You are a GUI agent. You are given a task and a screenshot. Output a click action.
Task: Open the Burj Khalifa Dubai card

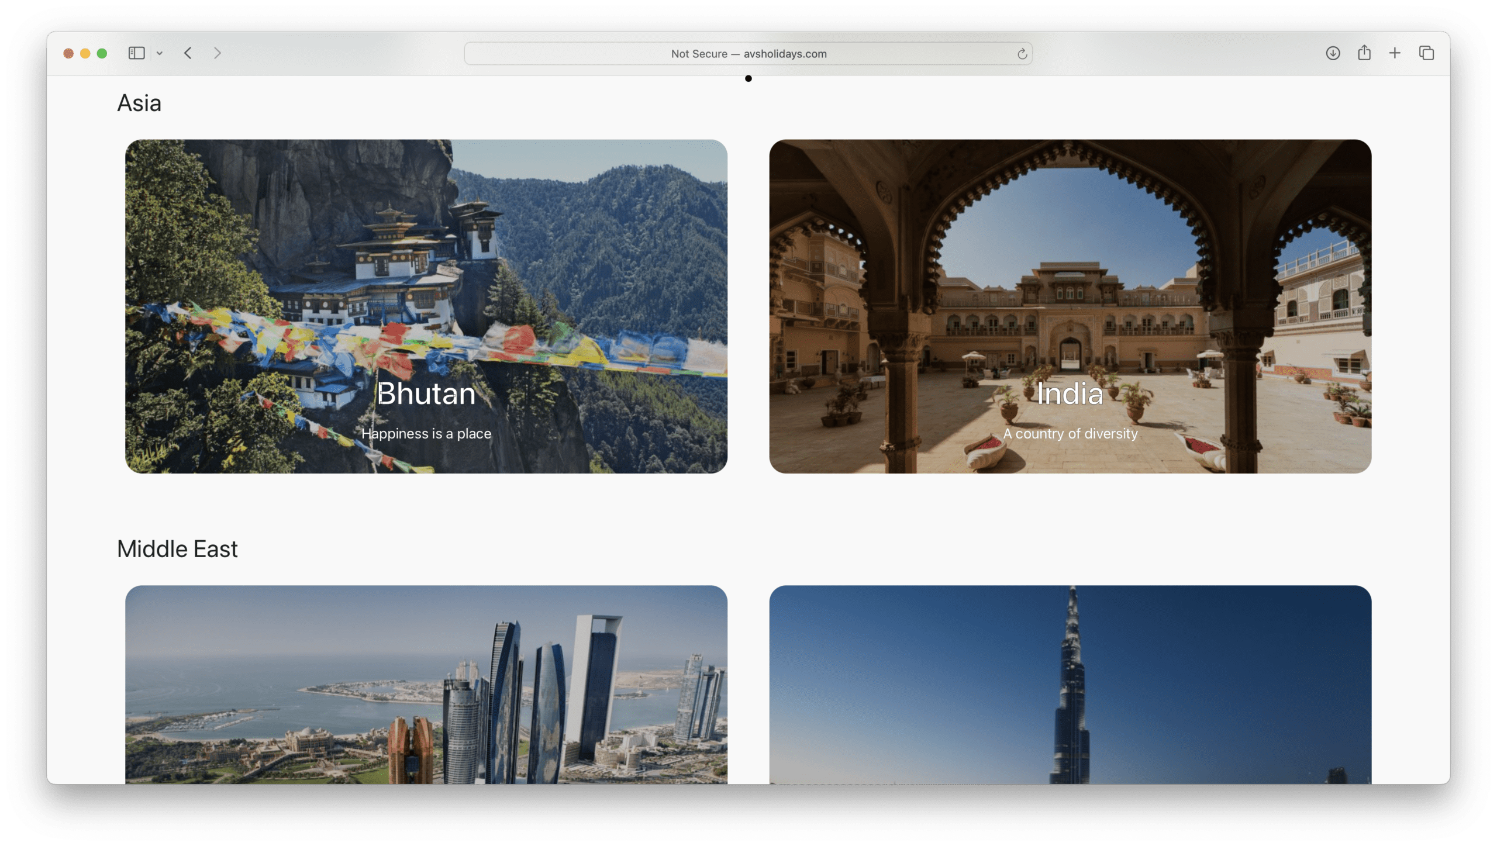[1070, 684]
